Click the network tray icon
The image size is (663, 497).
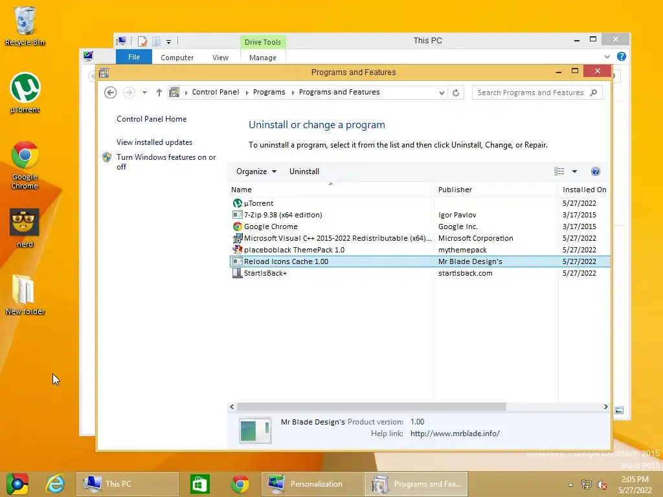coord(587,485)
